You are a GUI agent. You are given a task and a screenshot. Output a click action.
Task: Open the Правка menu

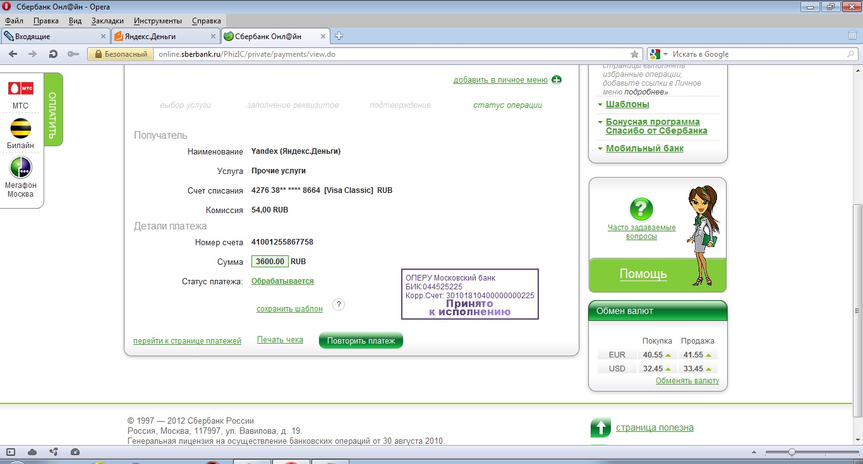click(46, 21)
